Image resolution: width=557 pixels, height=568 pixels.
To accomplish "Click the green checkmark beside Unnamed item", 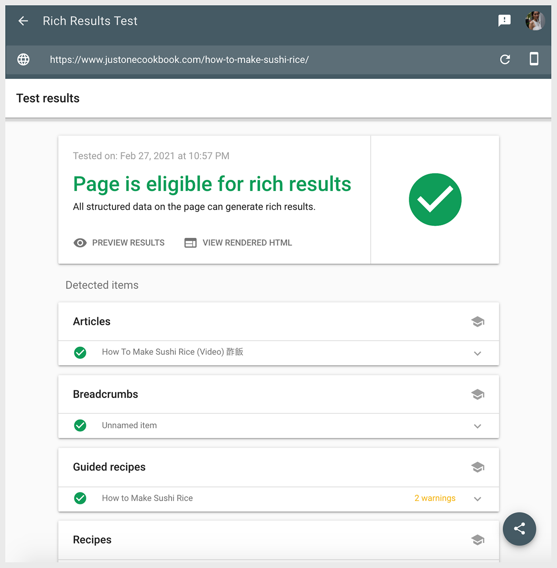I will [x=80, y=425].
